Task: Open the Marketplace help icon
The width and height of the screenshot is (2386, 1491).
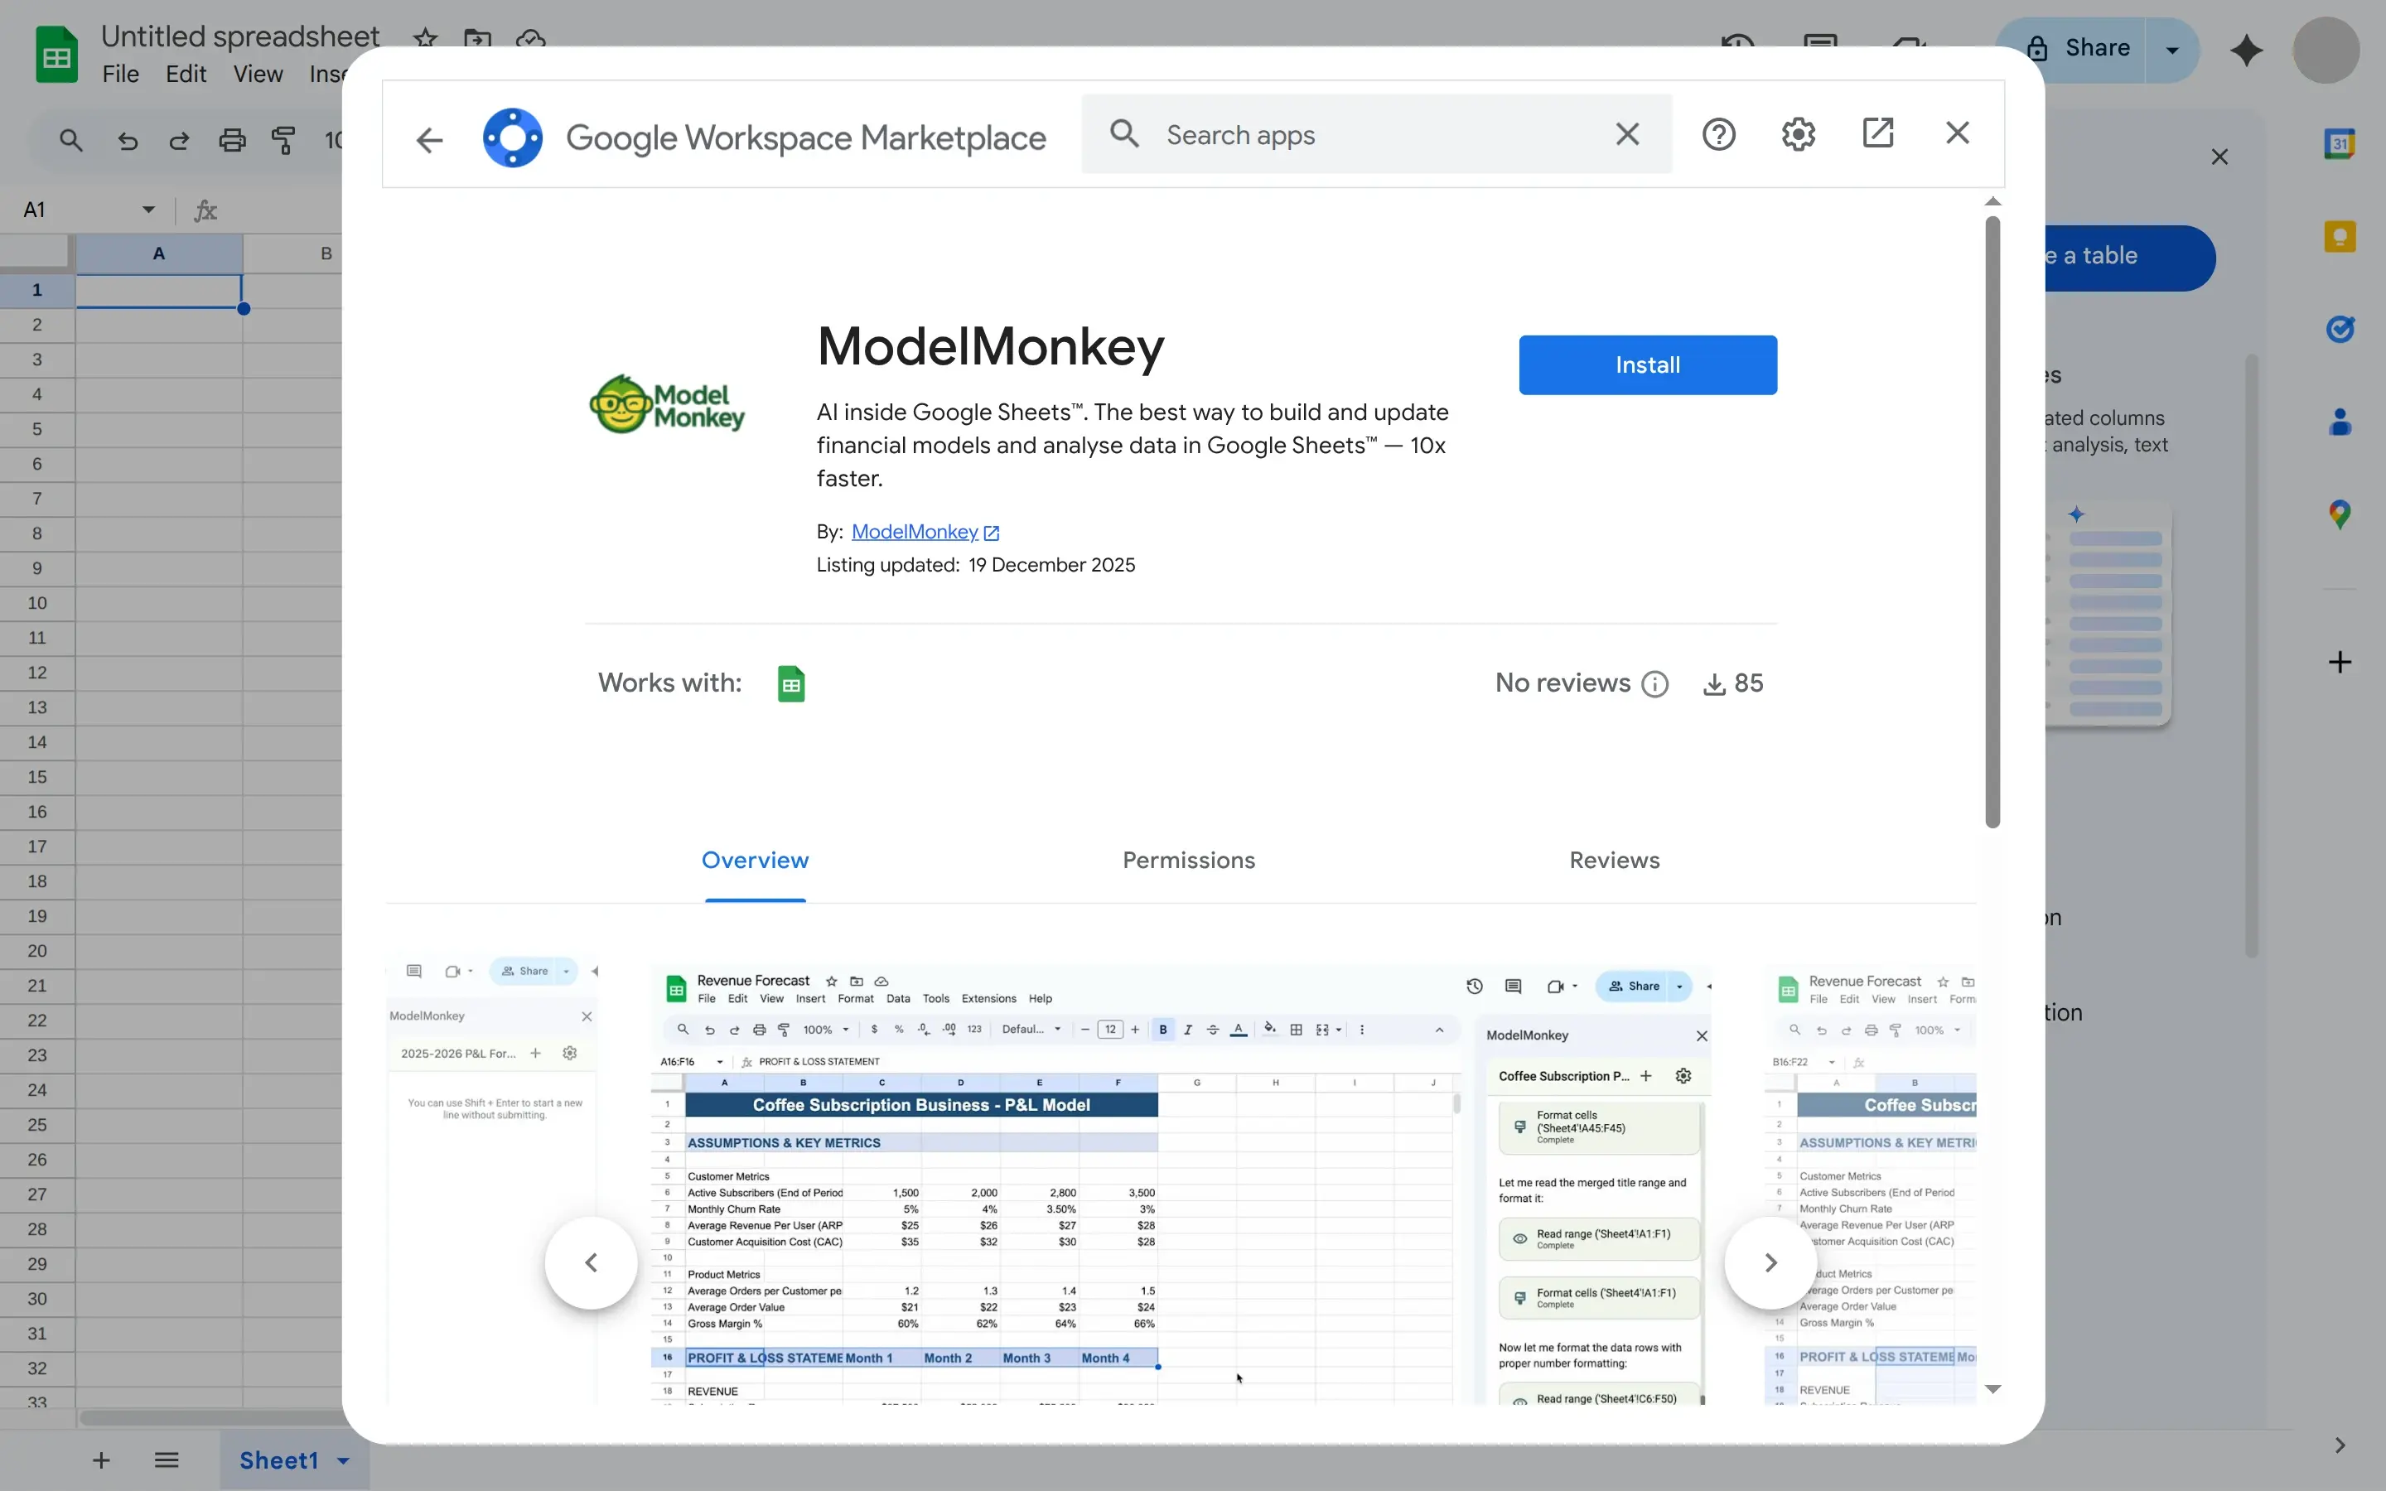Action: [1718, 134]
